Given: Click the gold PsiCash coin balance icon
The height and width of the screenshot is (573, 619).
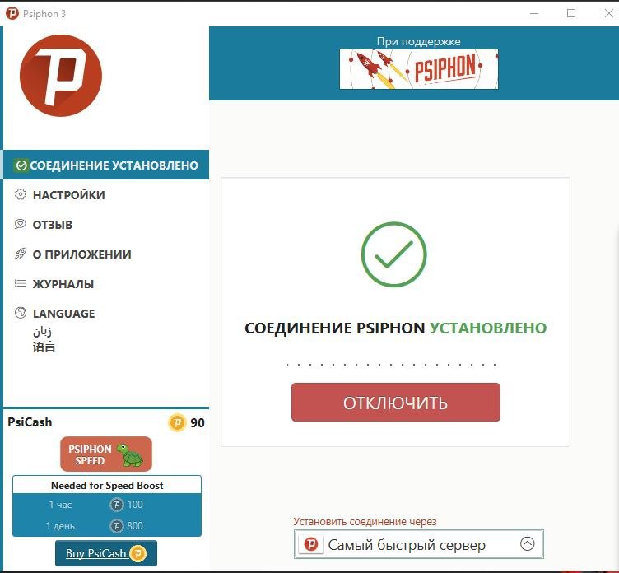Looking at the screenshot, I should coord(177,422).
